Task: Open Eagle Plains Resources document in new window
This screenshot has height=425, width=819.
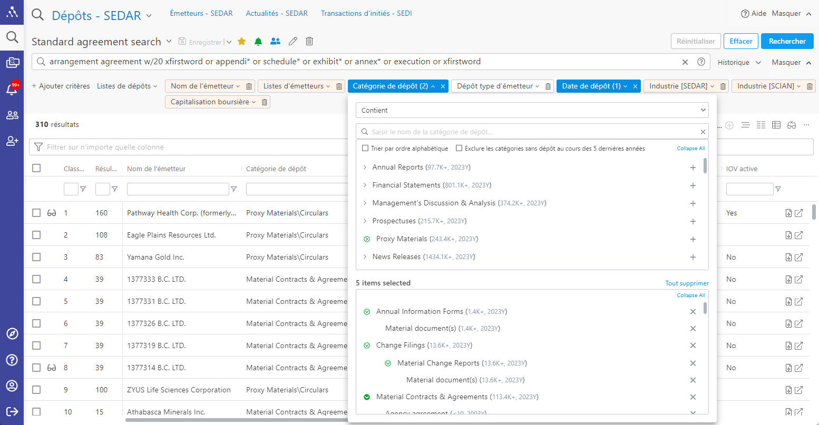Action: pos(799,235)
